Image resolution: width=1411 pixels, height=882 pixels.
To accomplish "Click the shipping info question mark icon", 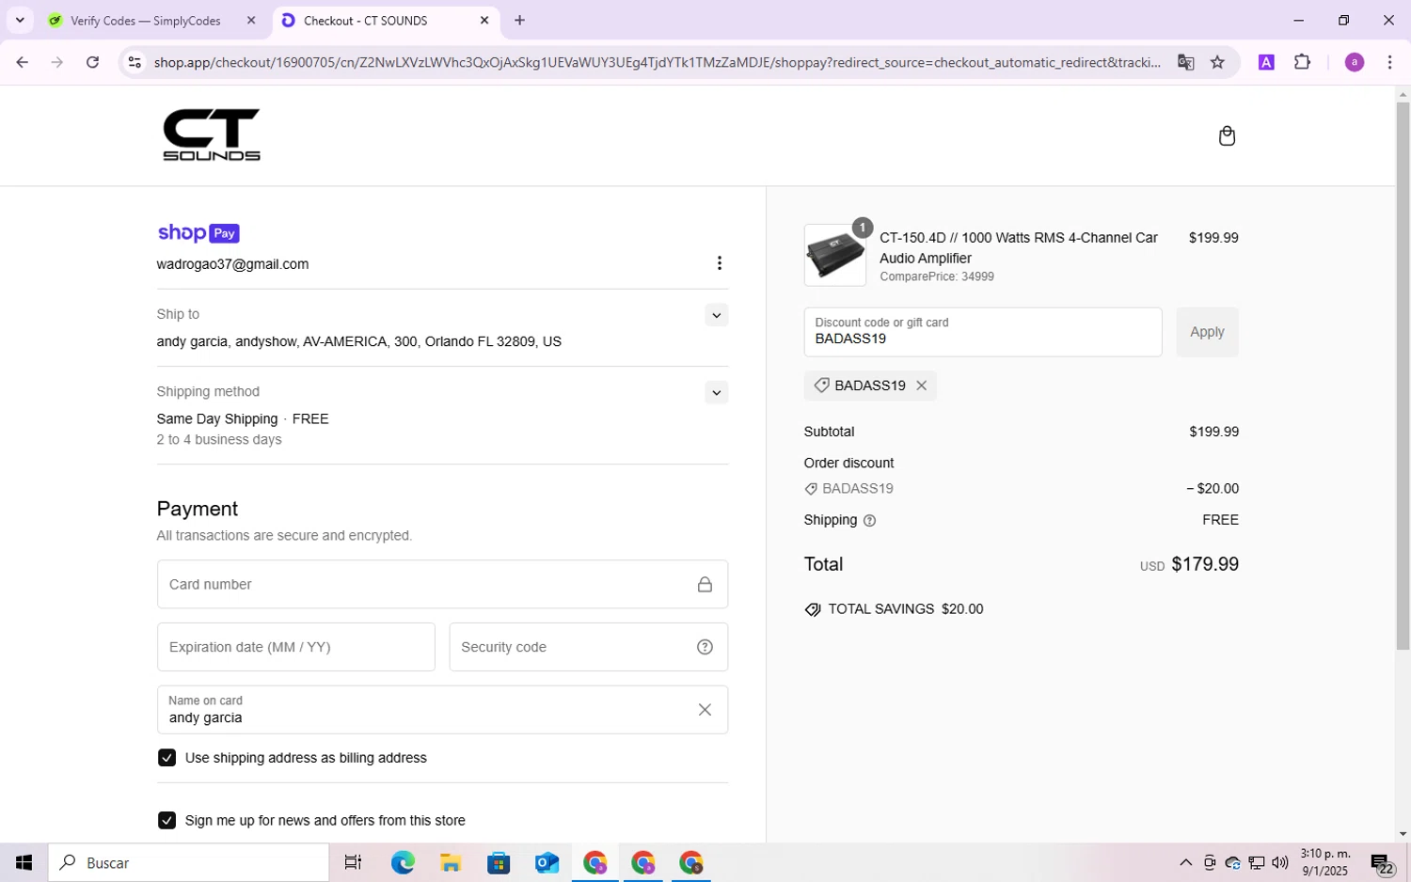I will click(869, 521).
